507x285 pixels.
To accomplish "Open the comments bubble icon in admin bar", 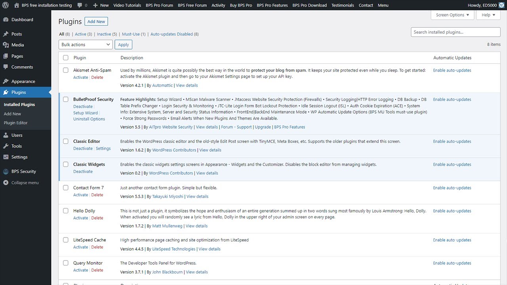I will (80, 5).
